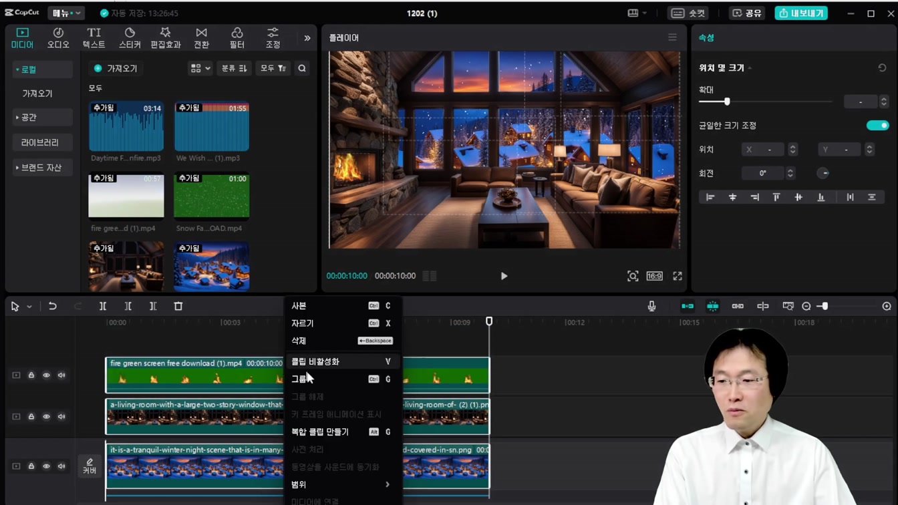This screenshot has height=505, width=898.
Task: Open the 메뉴 dropdown
Action: pyautogui.click(x=65, y=13)
